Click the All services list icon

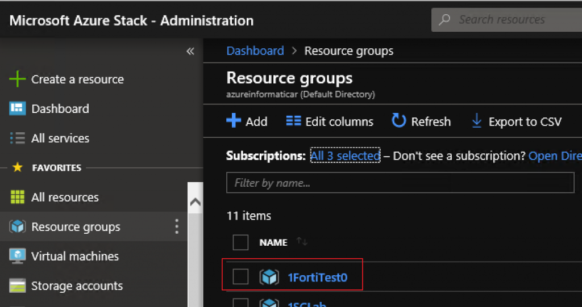pos(18,138)
